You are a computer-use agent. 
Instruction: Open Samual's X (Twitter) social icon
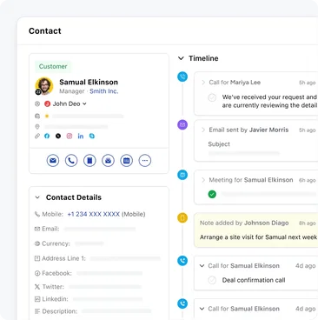58,136
